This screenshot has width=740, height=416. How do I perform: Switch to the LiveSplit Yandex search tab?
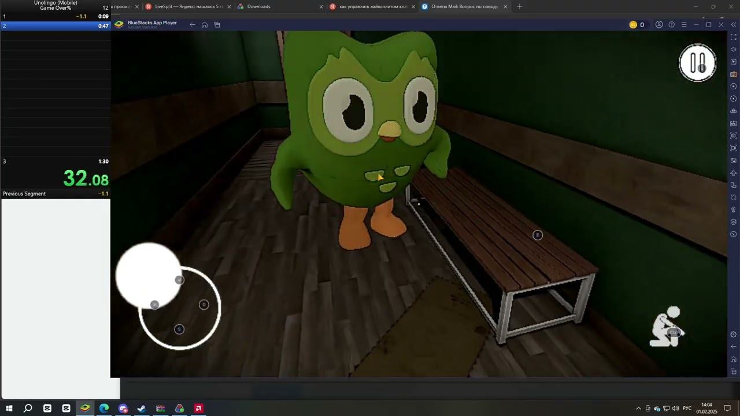[188, 7]
